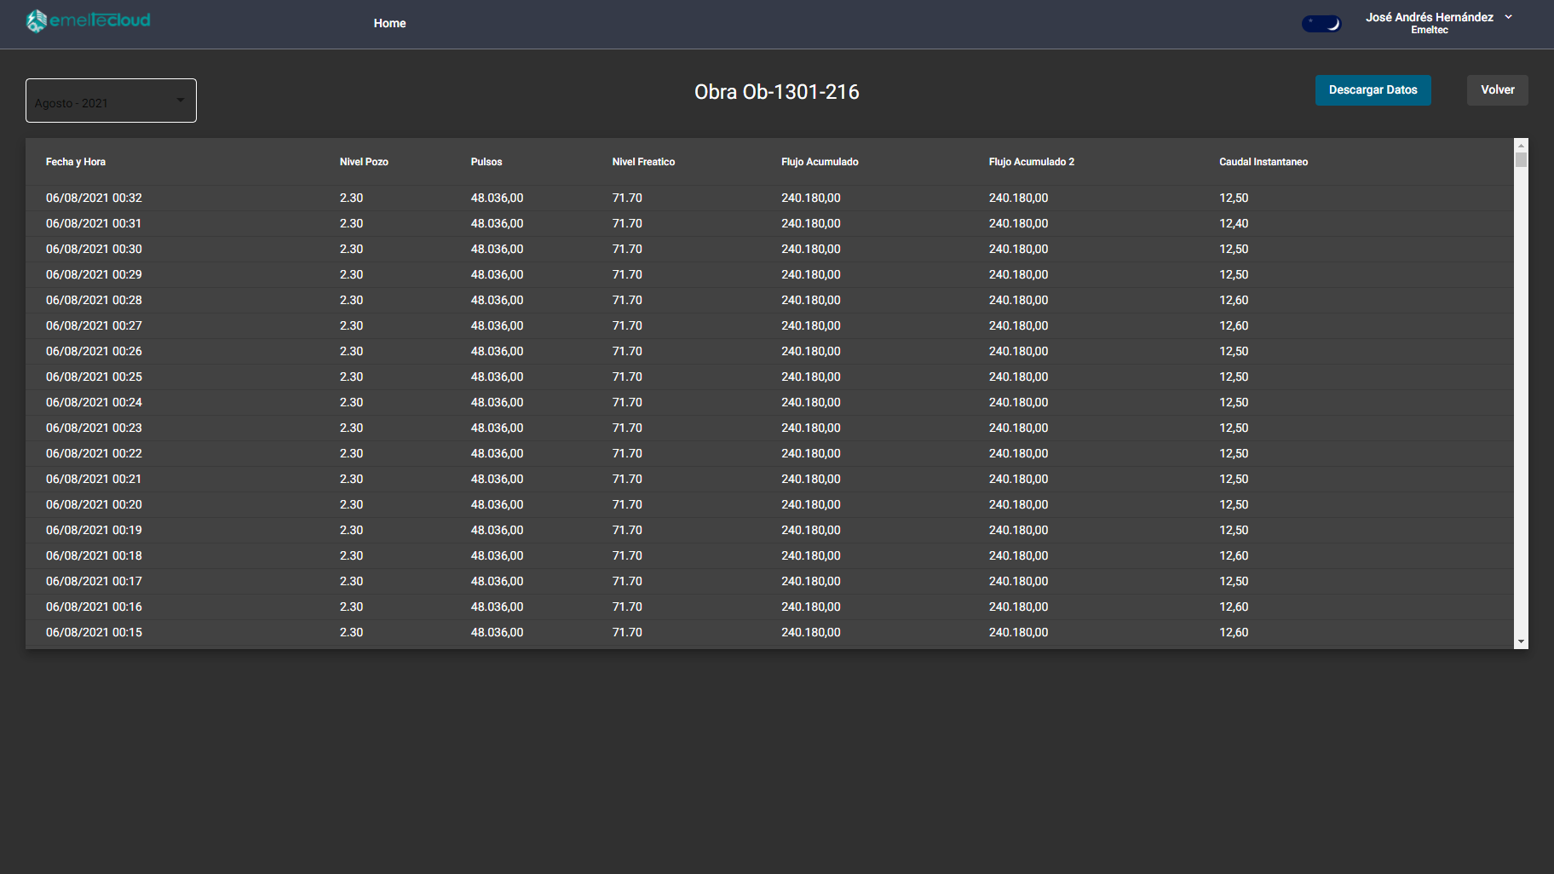Select the row dated 06/08/2021 00:22
1554x874 pixels.
tap(770, 454)
